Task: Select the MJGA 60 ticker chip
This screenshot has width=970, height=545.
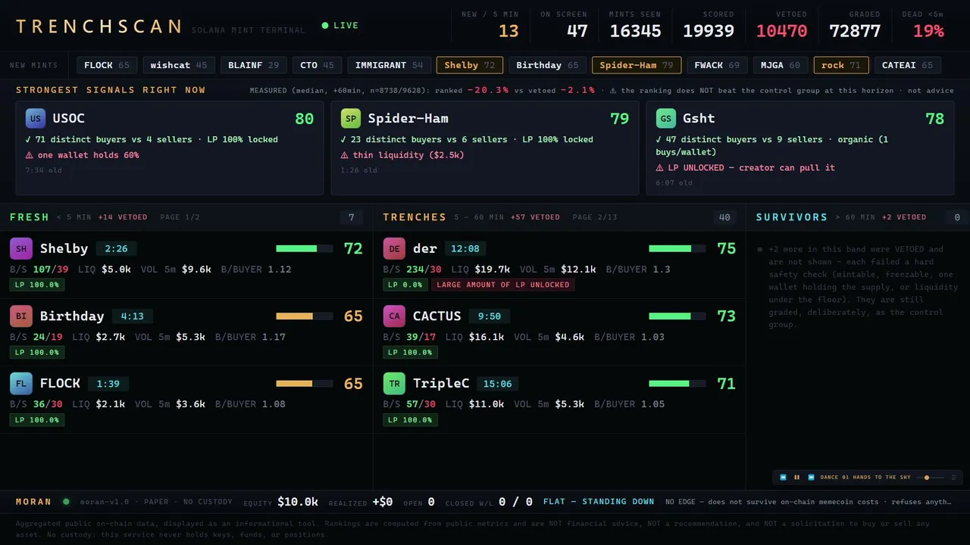Action: click(x=781, y=65)
